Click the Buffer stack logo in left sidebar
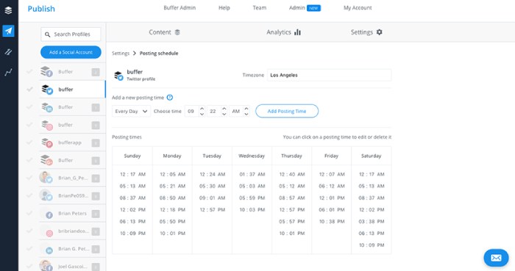515x271 pixels. click(9, 10)
